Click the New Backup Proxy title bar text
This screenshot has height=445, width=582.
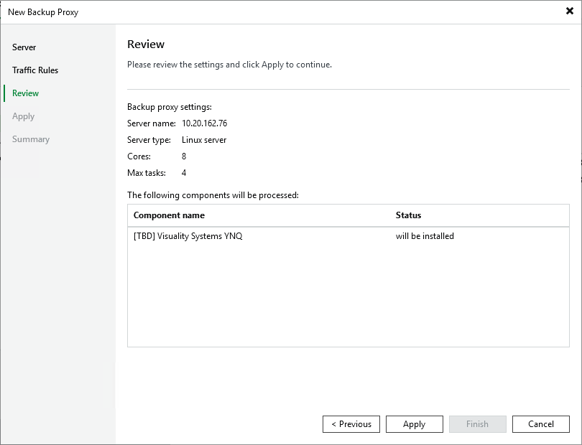43,12
